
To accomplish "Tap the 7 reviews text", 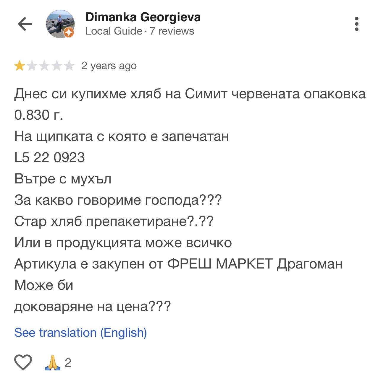I will click(x=172, y=31).
